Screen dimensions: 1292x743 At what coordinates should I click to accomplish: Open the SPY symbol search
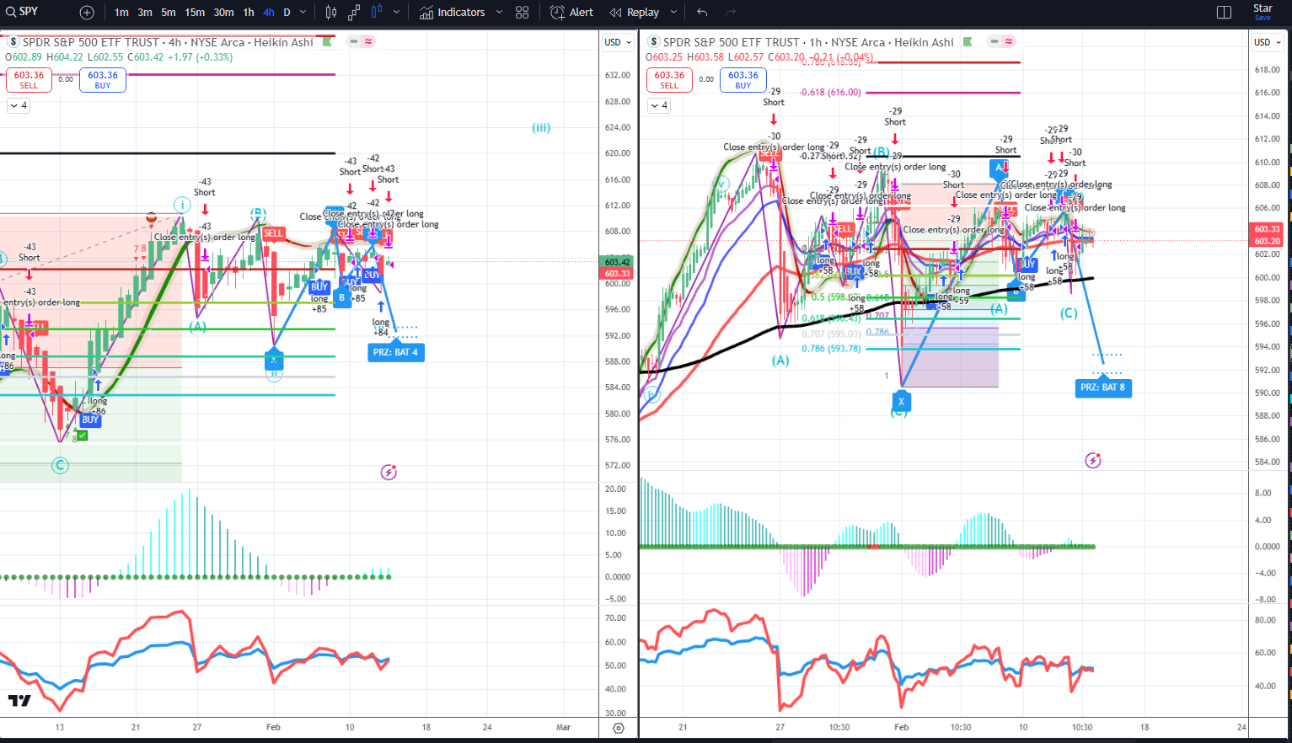pos(23,12)
